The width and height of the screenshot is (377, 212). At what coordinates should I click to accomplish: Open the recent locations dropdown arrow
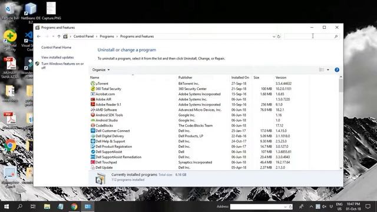(x=53, y=37)
